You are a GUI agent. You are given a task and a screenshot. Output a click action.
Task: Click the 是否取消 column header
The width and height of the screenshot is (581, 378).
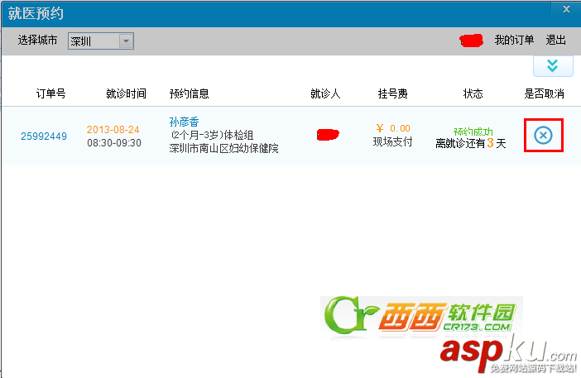click(544, 93)
